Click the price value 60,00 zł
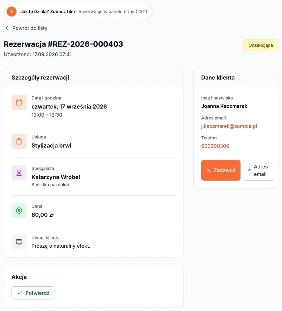 pos(43,215)
